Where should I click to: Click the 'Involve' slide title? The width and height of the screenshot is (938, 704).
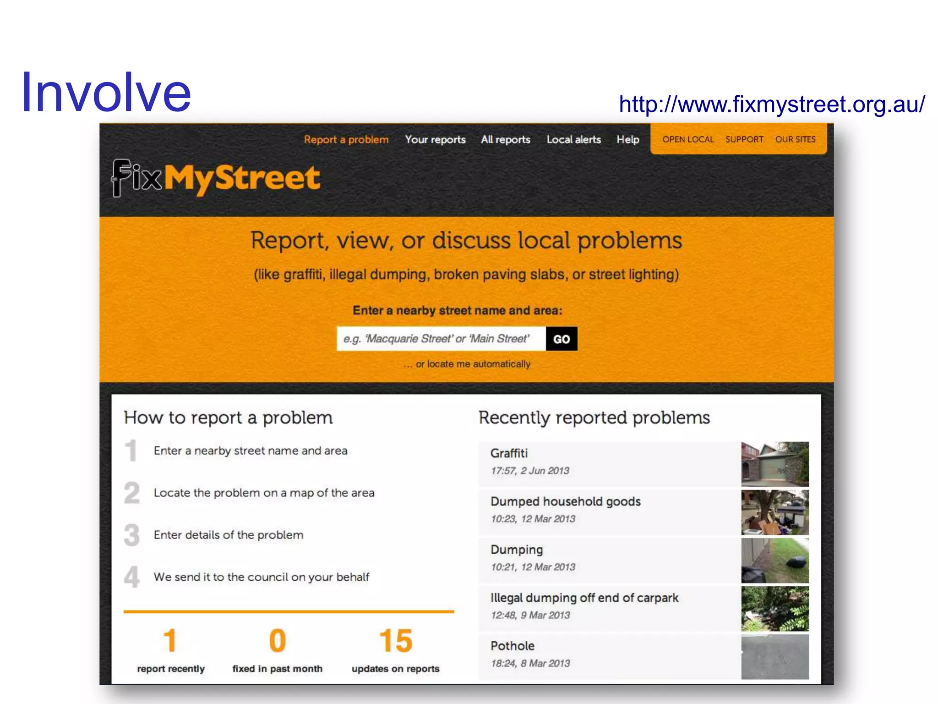pyautogui.click(x=106, y=93)
